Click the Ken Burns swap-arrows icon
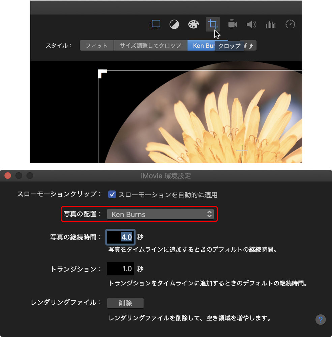The width and height of the screenshot is (332, 337). (249, 45)
